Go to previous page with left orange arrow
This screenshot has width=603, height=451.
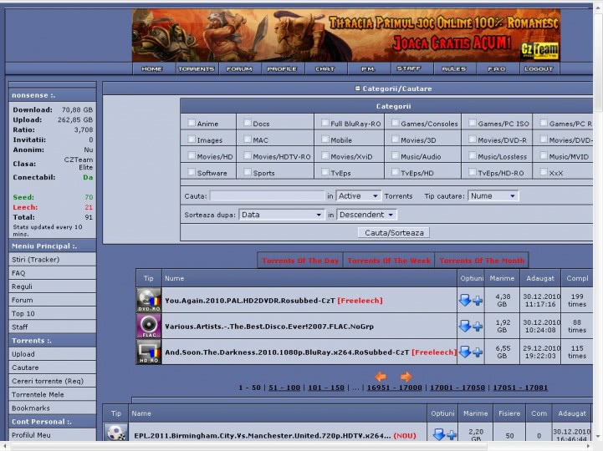[381, 377]
